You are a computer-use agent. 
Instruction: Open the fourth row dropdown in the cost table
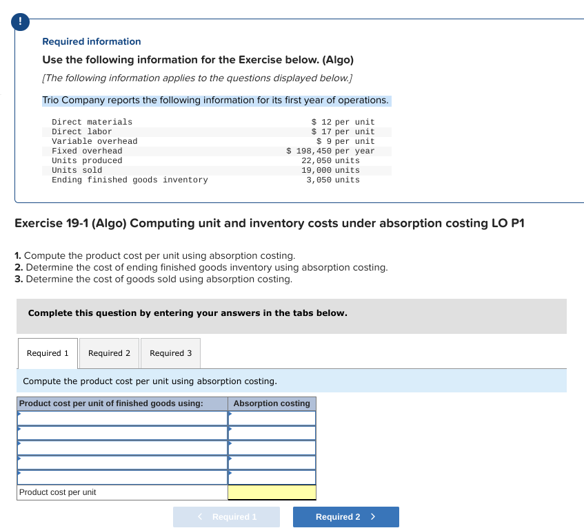[x=121, y=462]
